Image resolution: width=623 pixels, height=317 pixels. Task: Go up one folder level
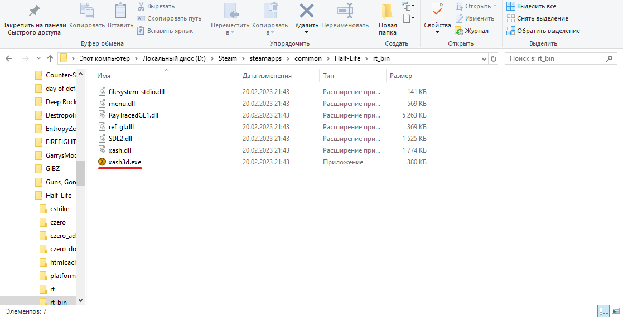click(x=50, y=58)
